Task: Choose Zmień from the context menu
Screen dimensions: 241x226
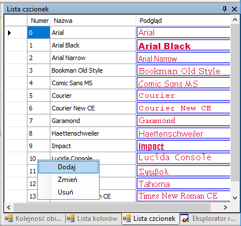Action: (x=68, y=180)
